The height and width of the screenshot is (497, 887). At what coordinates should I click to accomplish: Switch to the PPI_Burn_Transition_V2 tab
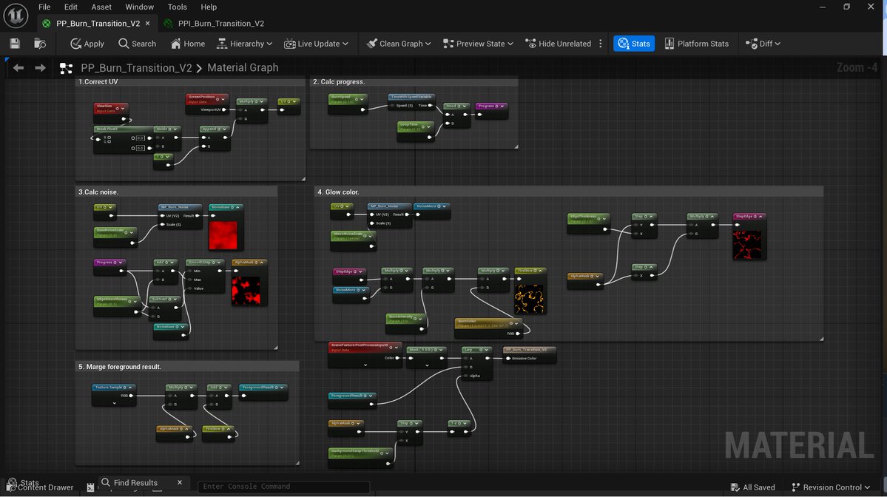(x=215, y=23)
